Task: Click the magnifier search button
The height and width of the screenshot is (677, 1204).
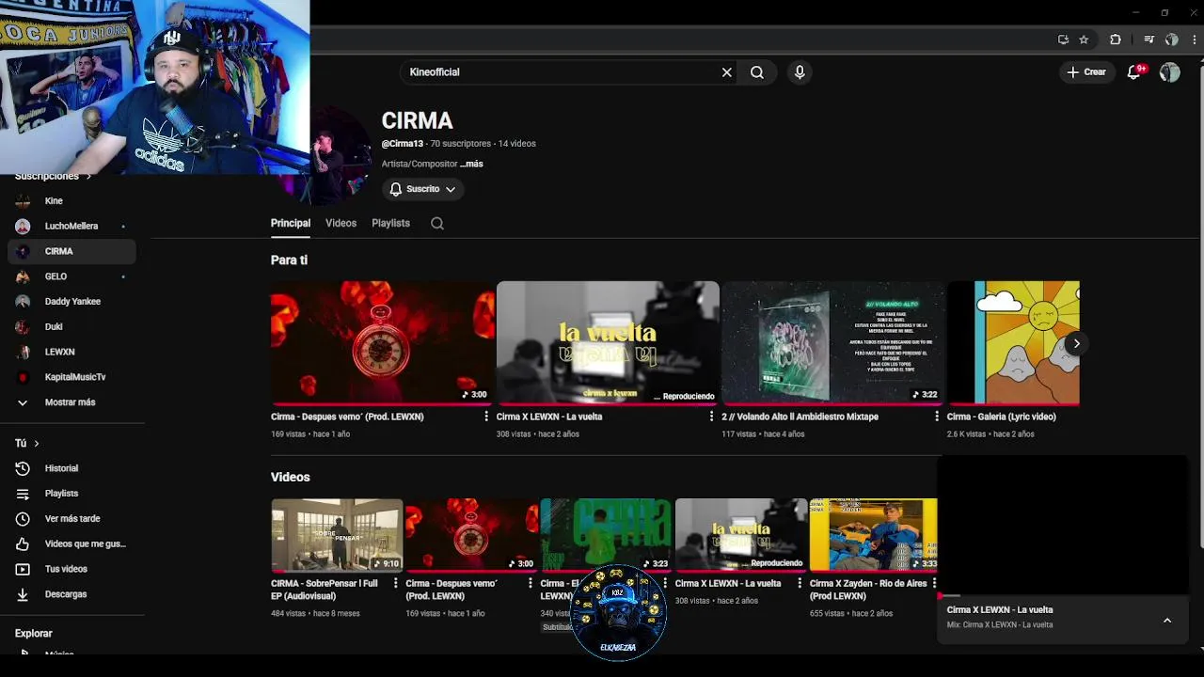Action: [757, 72]
